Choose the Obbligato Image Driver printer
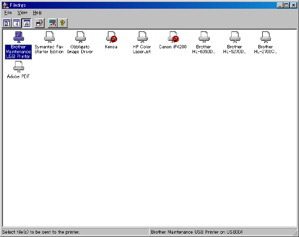The height and width of the screenshot is (237, 299). [x=80, y=37]
